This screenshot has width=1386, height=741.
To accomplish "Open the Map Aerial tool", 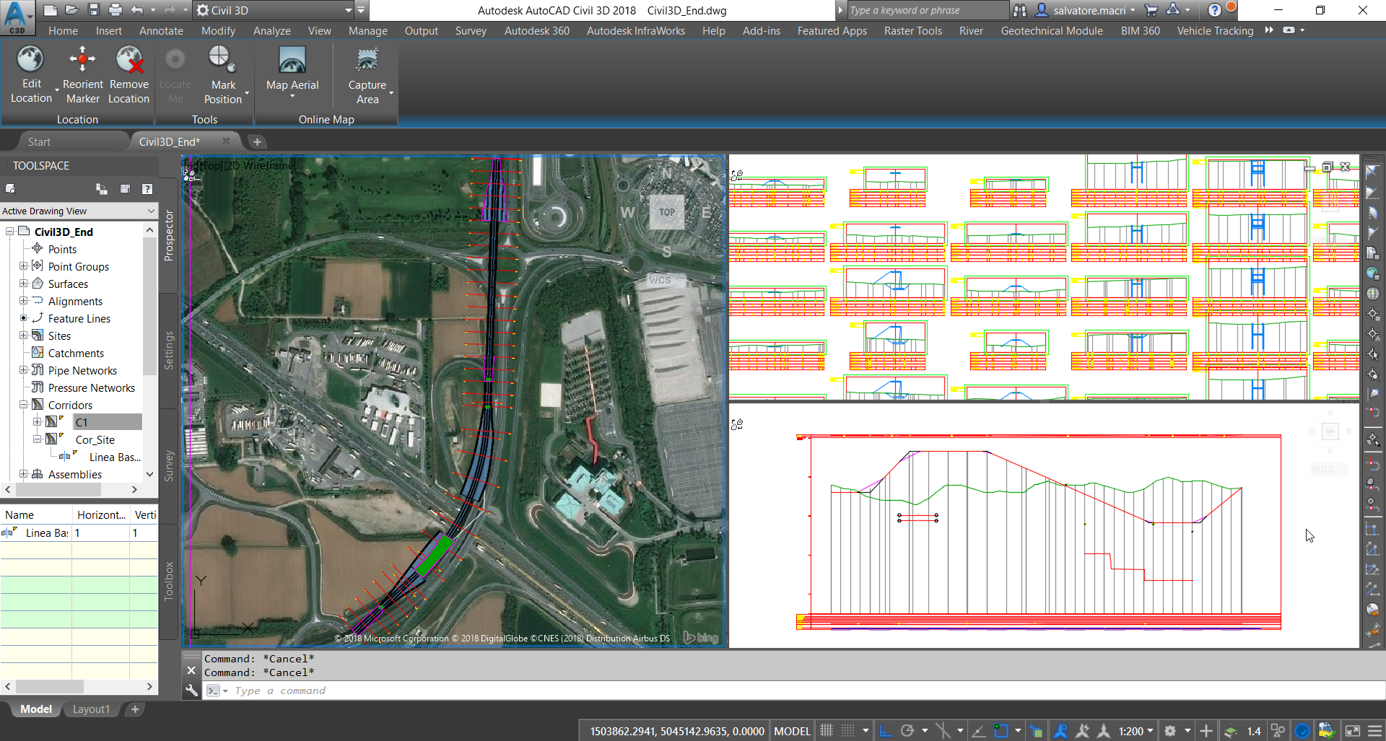I will point(292,69).
